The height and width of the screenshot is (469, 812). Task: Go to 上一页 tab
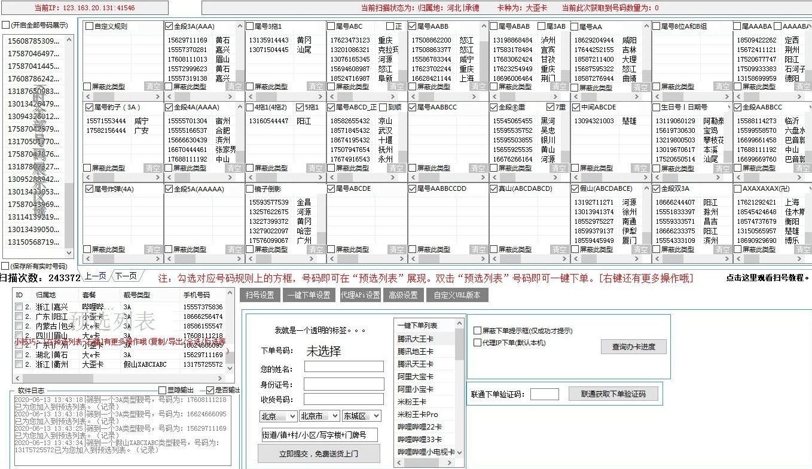tap(95, 276)
